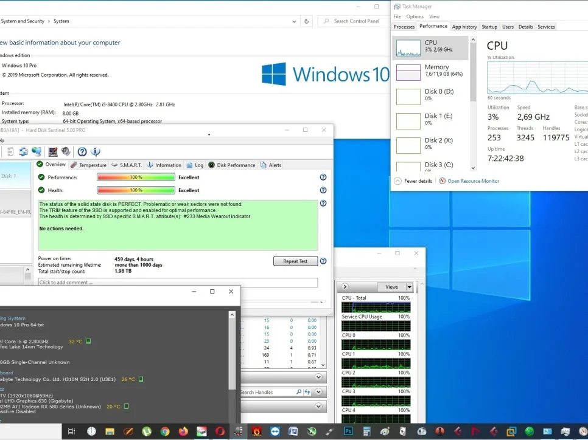
Task: Click the Search Handles magnifier icon
Action: click(x=299, y=393)
